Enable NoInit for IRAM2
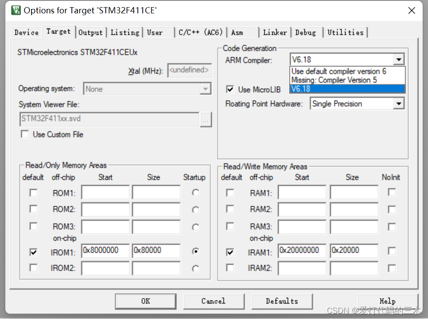The image size is (428, 319). [392, 268]
